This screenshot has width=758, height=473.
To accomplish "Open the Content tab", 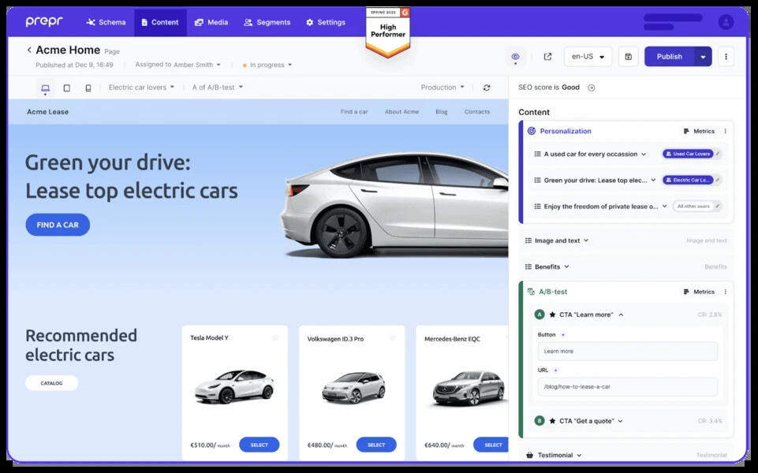I will tap(160, 22).
